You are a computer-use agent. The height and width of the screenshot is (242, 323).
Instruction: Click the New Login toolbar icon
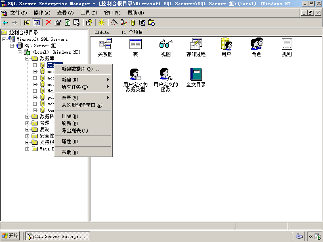pos(142,23)
